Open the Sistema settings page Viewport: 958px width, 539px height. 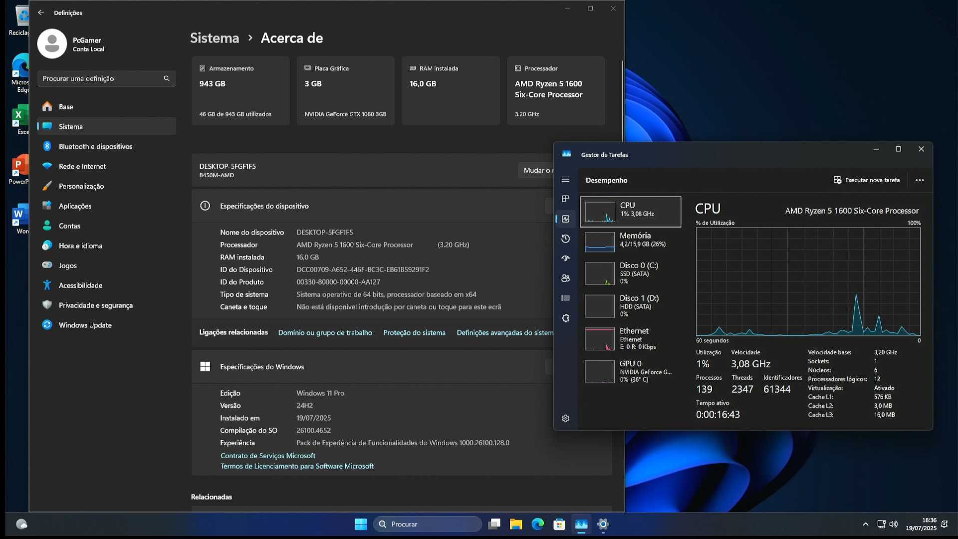106,126
